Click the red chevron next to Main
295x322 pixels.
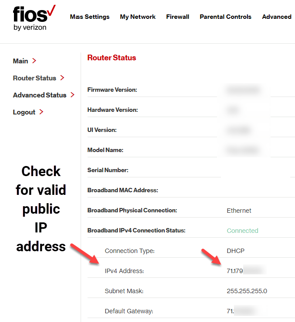pos(34,61)
